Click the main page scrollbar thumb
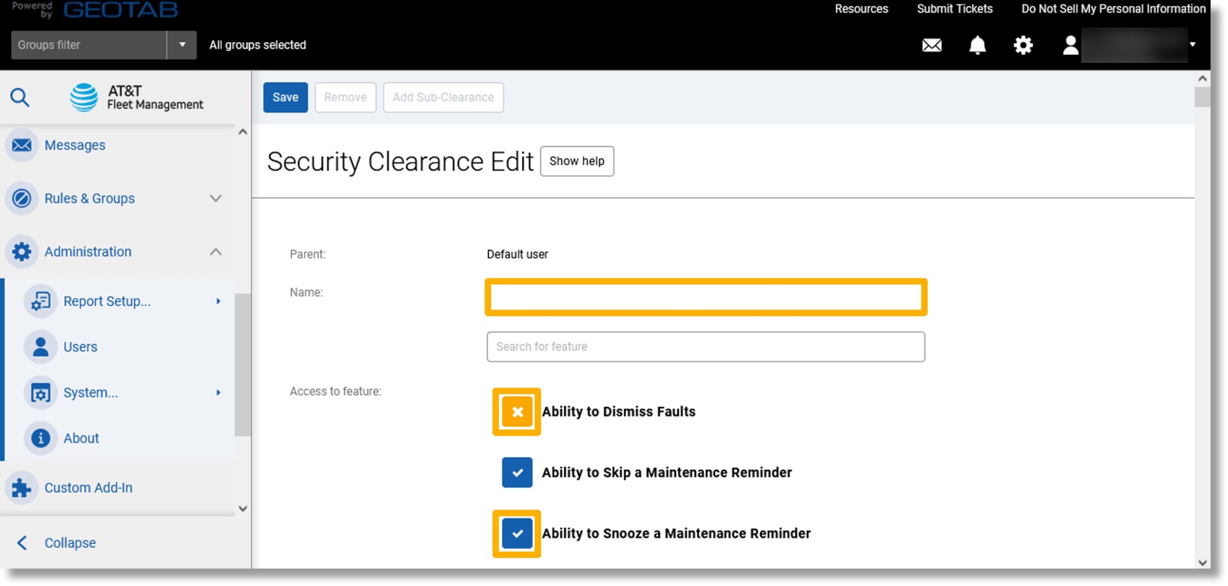Image resolution: width=1228 pixels, height=586 pixels. click(1202, 97)
